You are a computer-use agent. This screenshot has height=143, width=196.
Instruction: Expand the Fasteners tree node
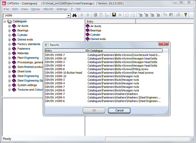(9, 49)
